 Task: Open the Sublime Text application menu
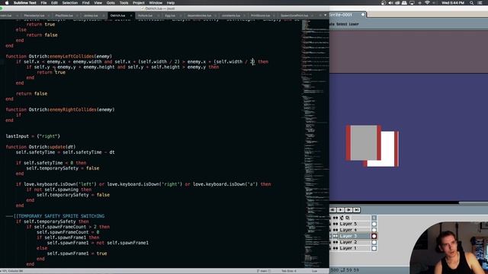(x=25, y=3)
